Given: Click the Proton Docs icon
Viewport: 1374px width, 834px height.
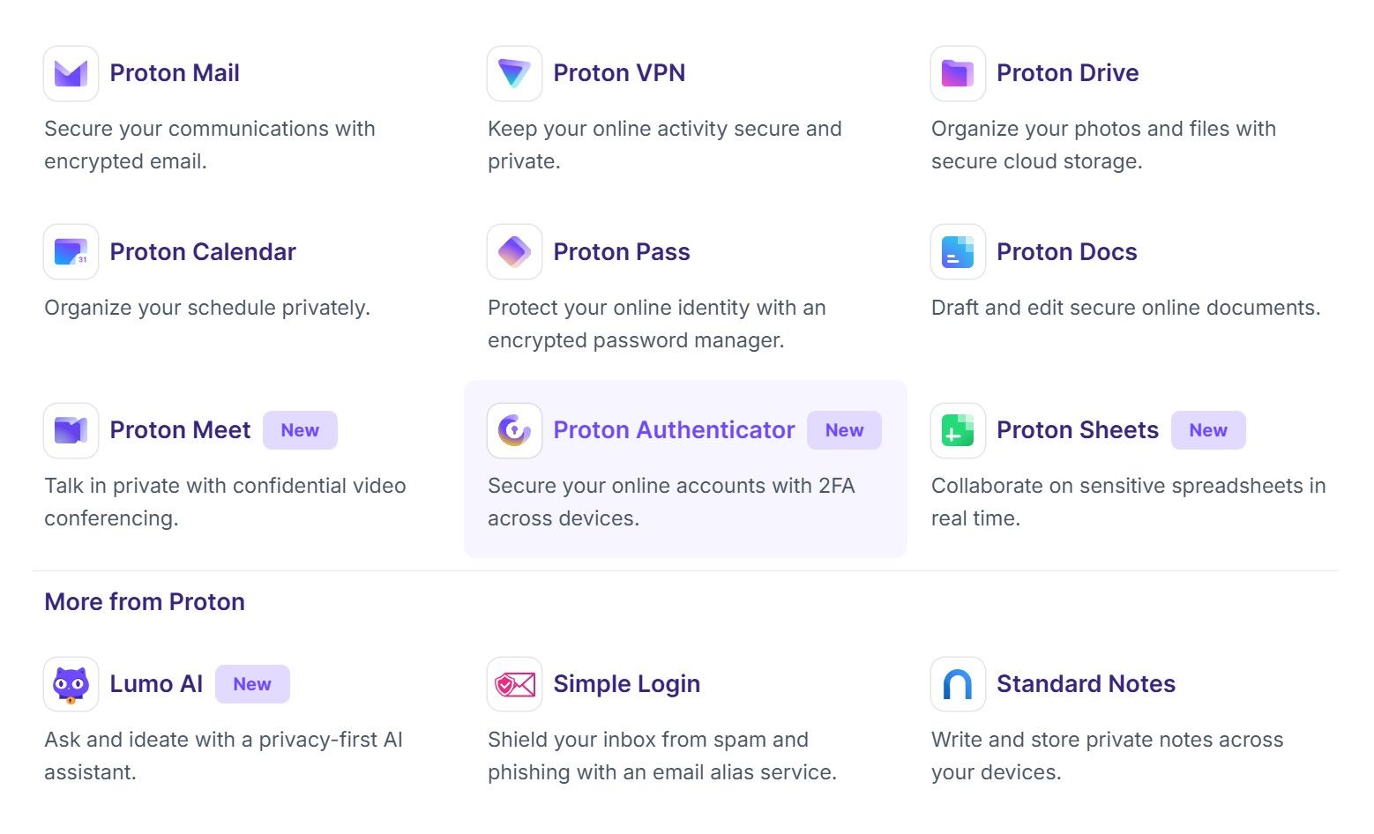Looking at the screenshot, I should pyautogui.click(x=958, y=252).
